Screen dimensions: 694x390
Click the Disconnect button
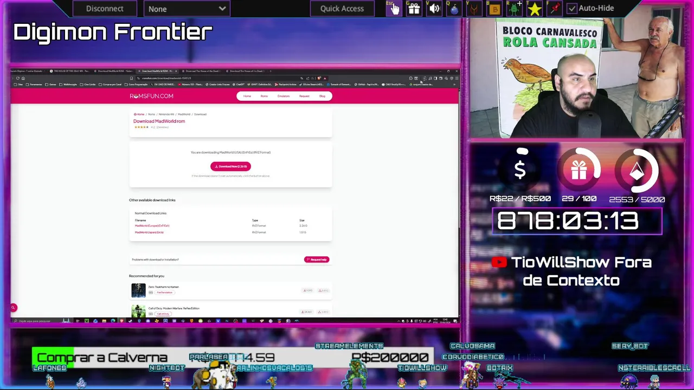105,9
